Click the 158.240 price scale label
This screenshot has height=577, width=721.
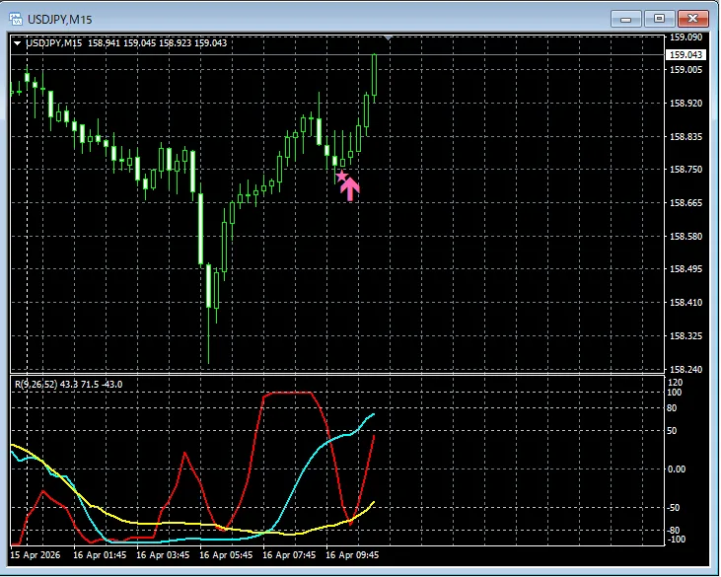coord(686,370)
